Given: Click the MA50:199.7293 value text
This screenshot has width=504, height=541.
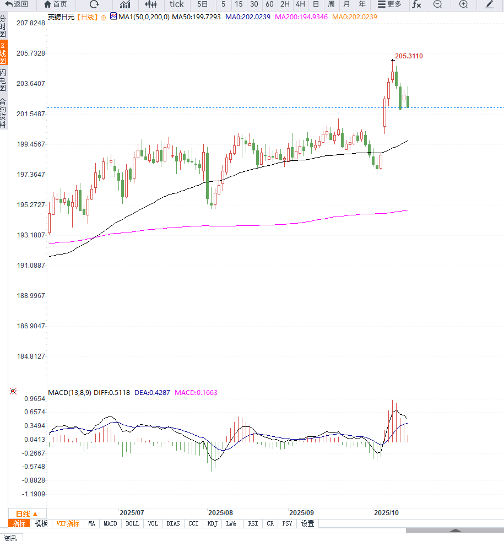Looking at the screenshot, I should click(x=196, y=17).
